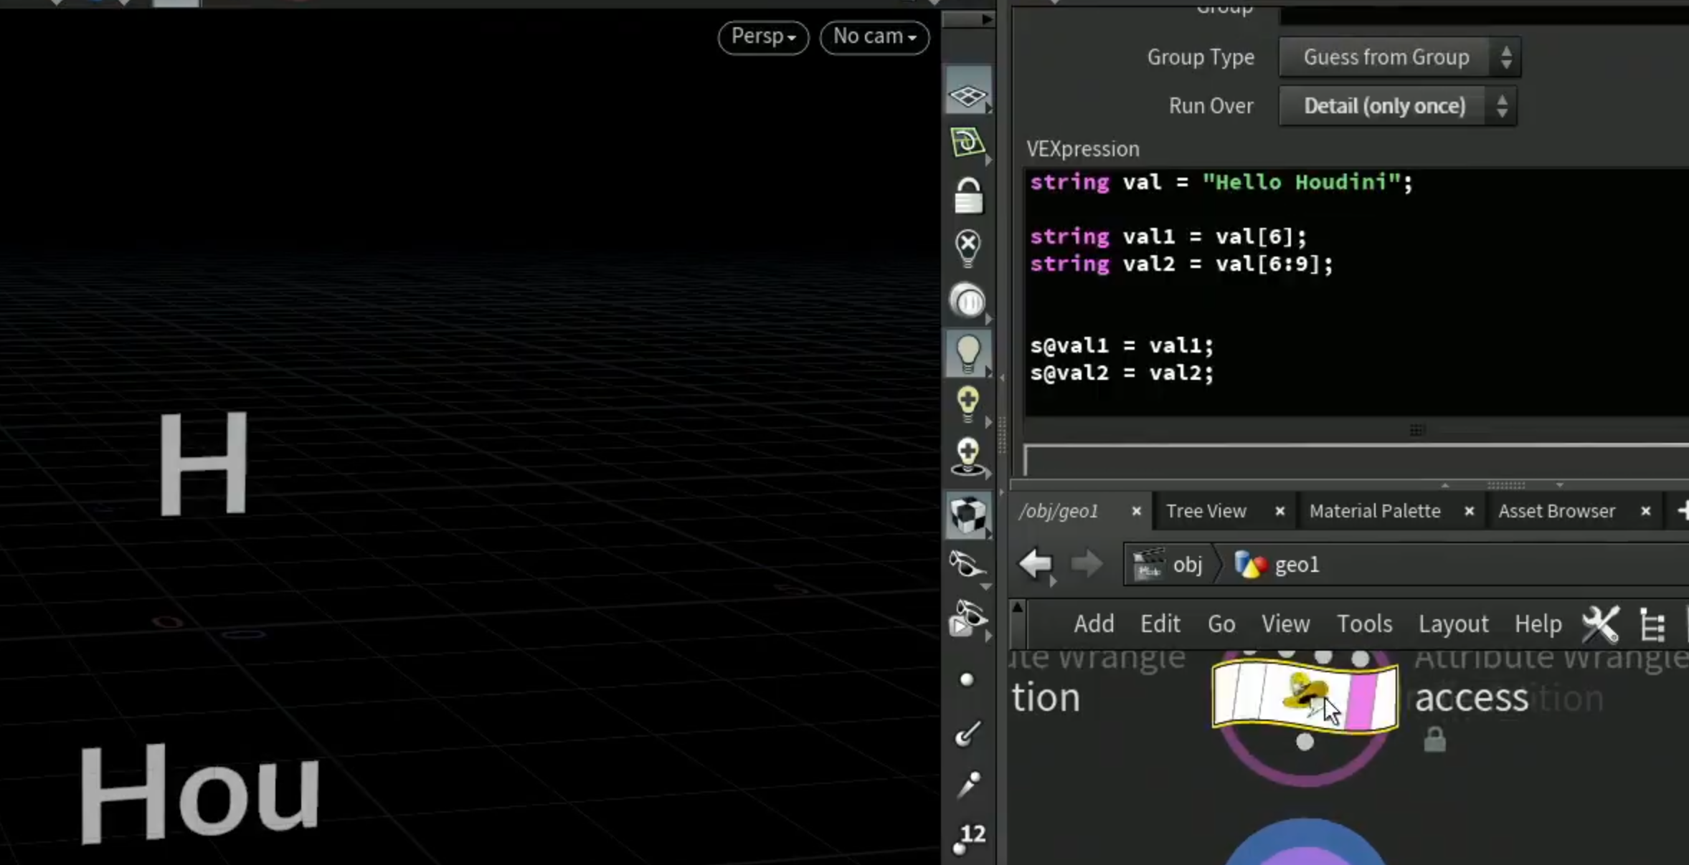Select the headlight only sphere icon

[967, 300]
